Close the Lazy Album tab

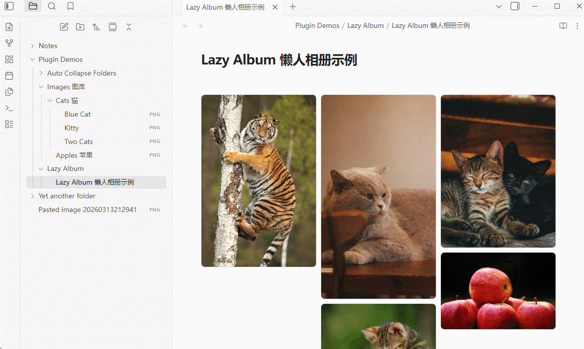pos(275,7)
